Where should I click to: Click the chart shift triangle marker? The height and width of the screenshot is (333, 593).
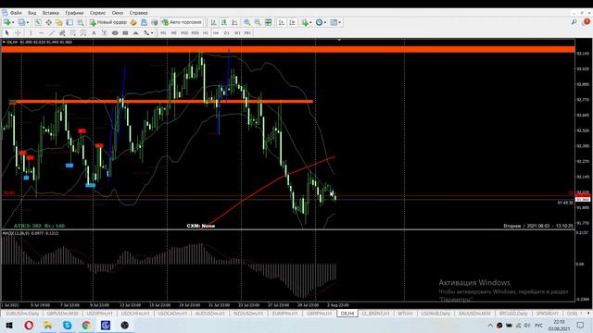click(x=339, y=40)
